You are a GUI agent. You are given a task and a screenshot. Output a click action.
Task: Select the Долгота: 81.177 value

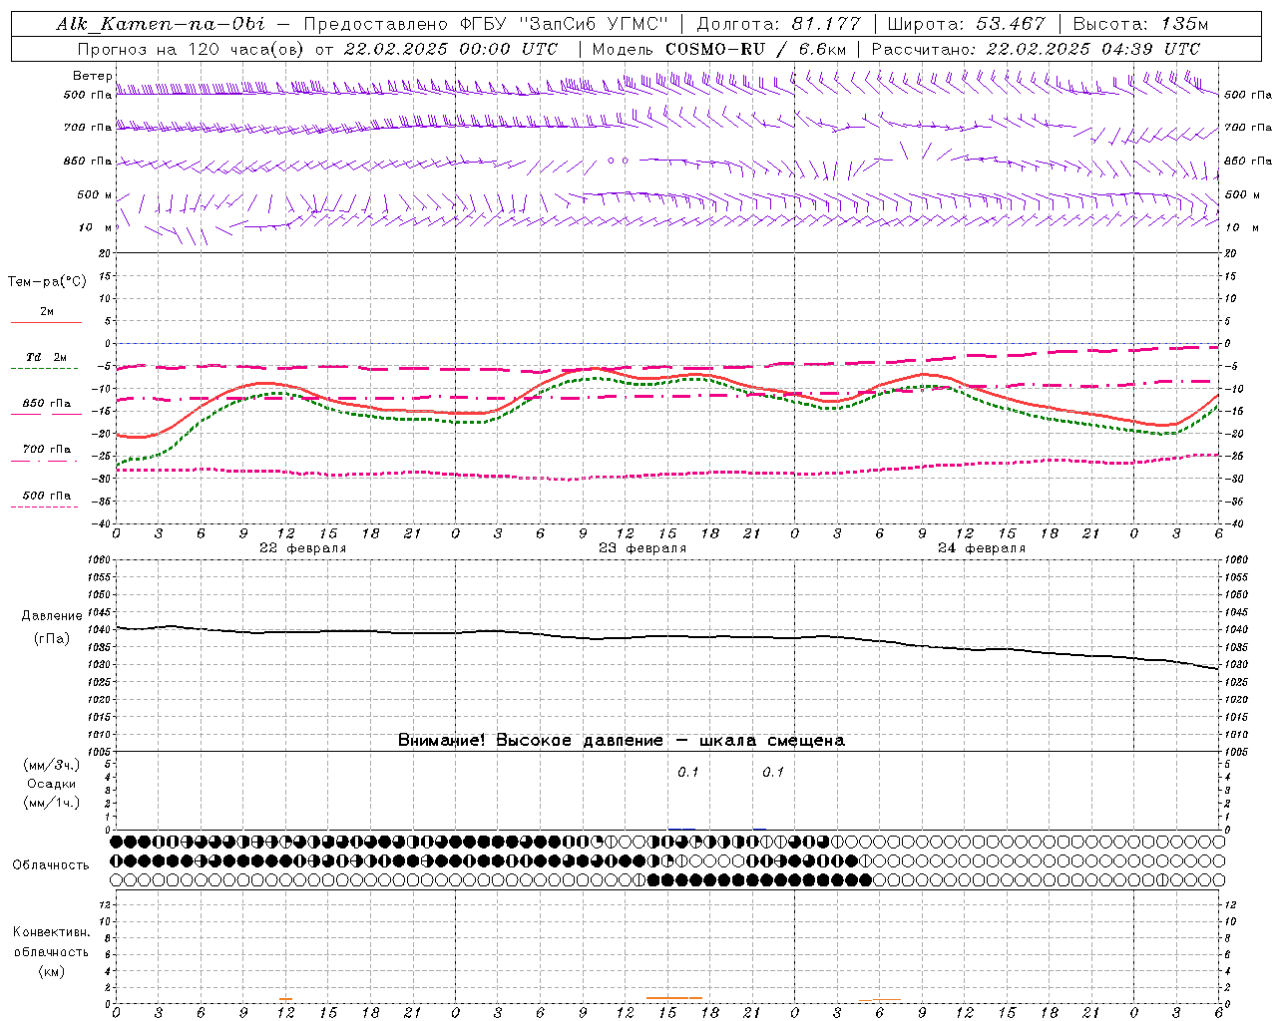click(x=776, y=24)
